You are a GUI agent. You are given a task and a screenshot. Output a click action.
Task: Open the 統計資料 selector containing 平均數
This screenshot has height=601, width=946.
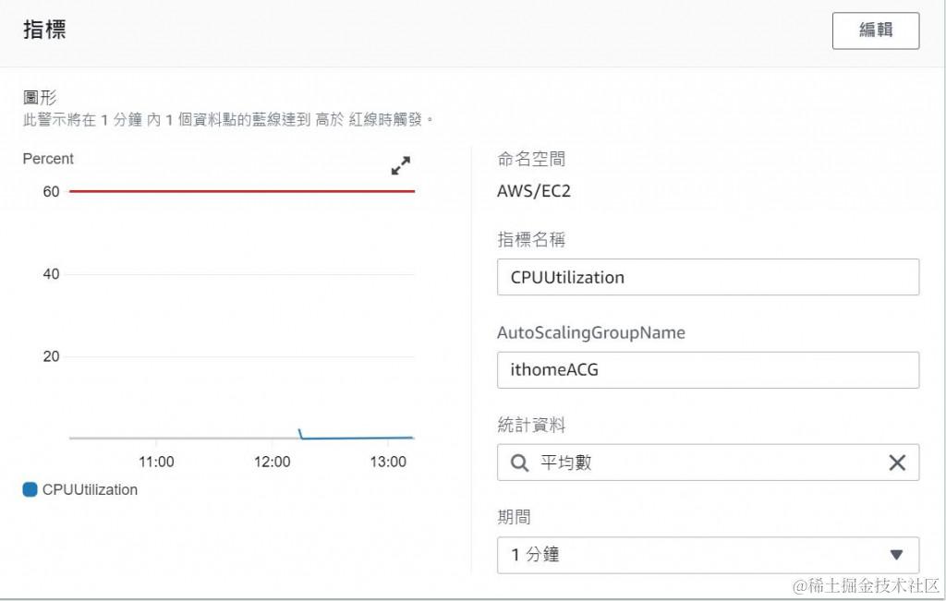(x=708, y=463)
